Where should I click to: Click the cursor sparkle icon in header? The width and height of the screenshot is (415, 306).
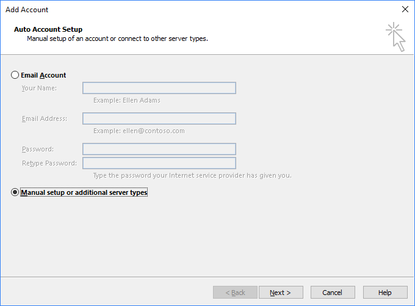coord(395,37)
